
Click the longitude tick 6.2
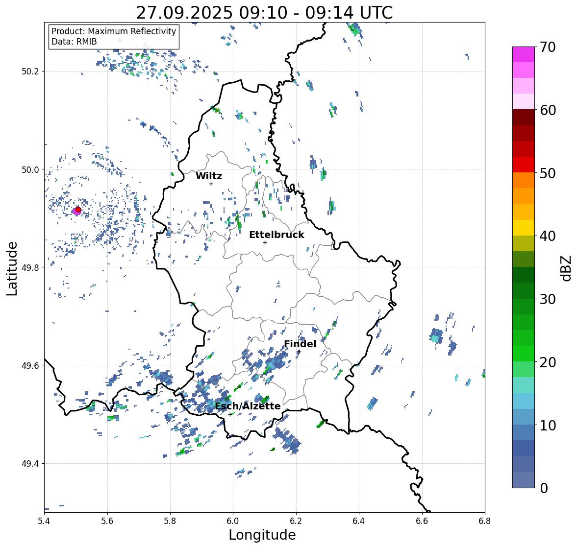coord(296,521)
